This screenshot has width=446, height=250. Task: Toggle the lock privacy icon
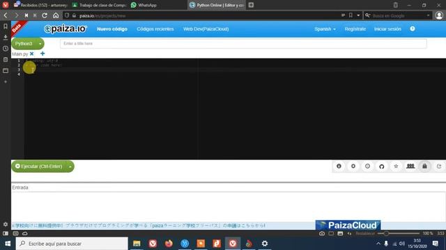tap(424, 167)
